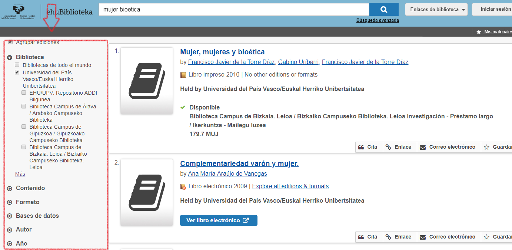Click the search field containing mujer bioetica
The width and height of the screenshot is (512, 250).
(x=233, y=10)
